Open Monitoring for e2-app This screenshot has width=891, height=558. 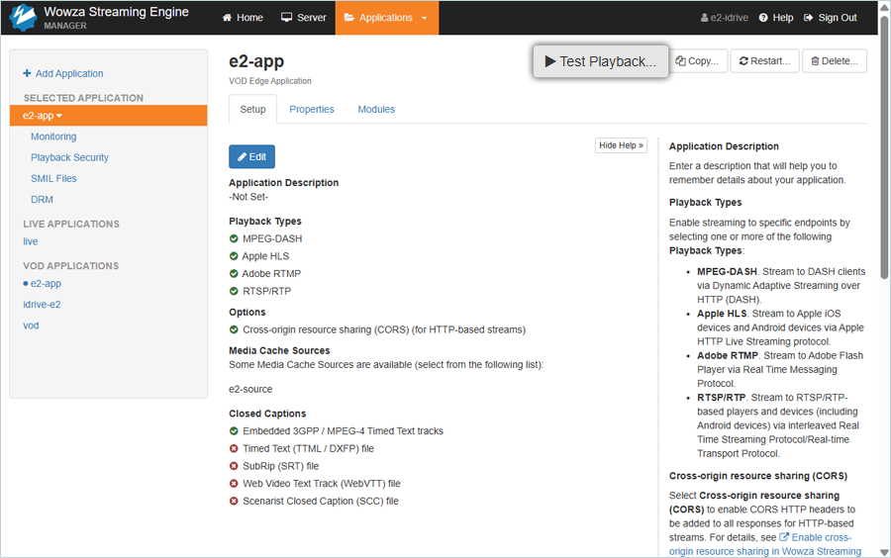53,137
